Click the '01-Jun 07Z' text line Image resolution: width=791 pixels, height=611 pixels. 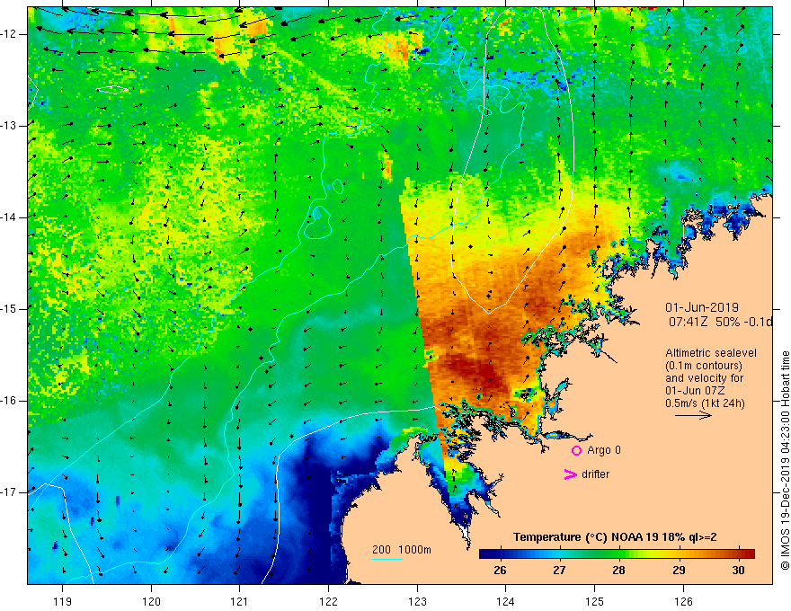tap(697, 391)
